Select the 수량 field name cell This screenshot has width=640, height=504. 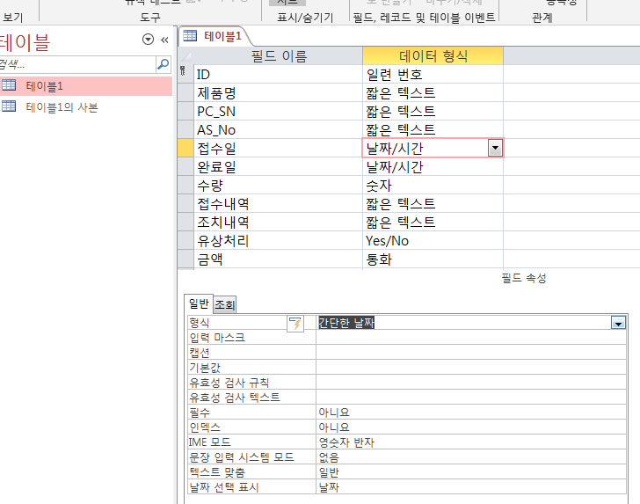point(278,185)
